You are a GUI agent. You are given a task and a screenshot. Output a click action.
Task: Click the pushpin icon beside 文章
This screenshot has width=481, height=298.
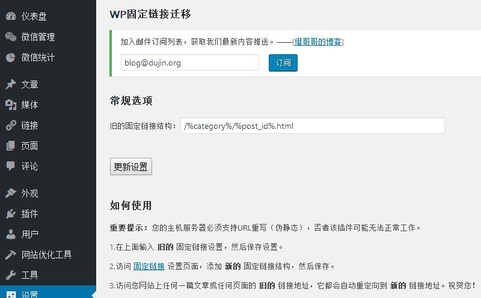click(11, 84)
